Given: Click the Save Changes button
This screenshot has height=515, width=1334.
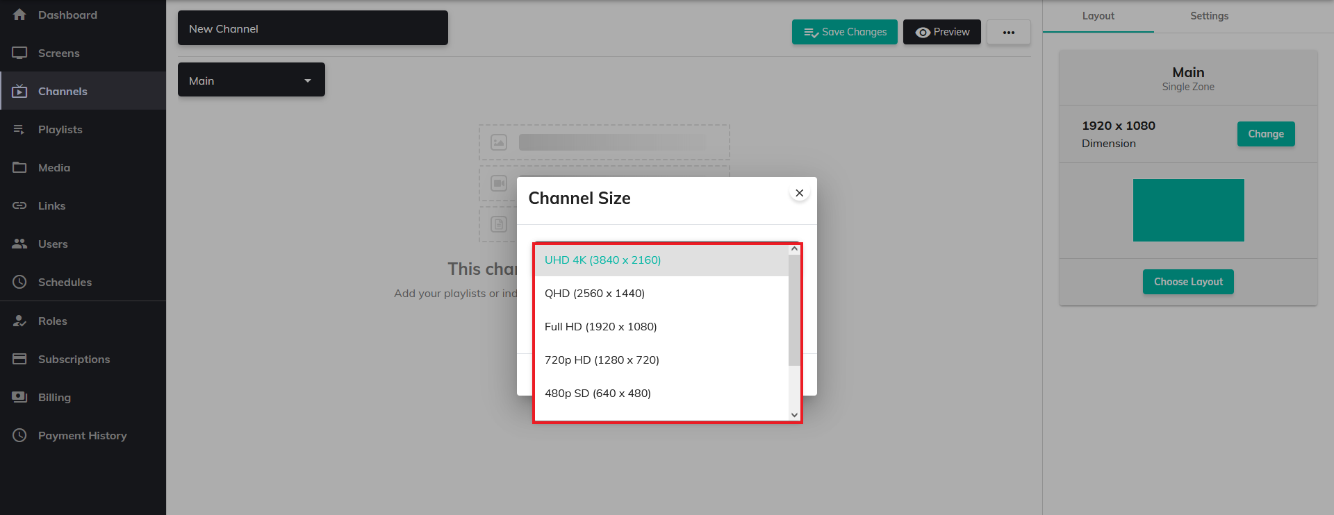Looking at the screenshot, I should (x=845, y=32).
